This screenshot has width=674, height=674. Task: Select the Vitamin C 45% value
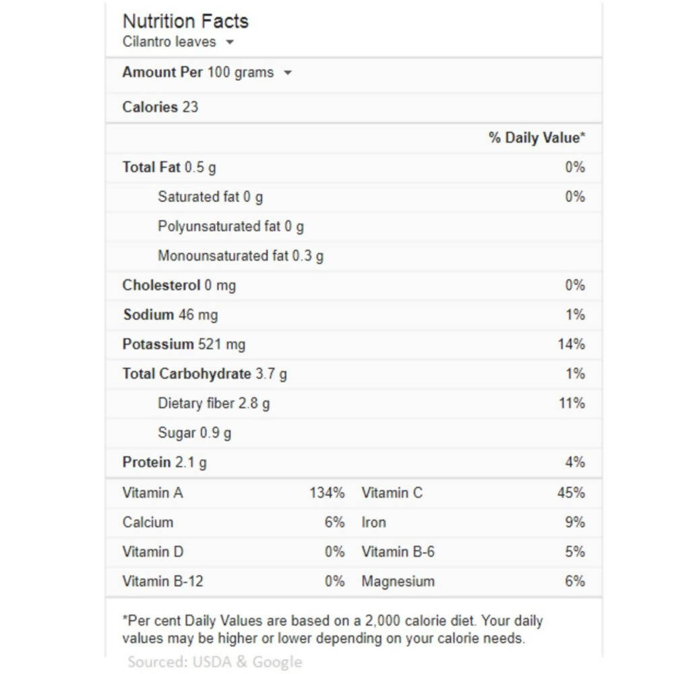click(x=572, y=493)
